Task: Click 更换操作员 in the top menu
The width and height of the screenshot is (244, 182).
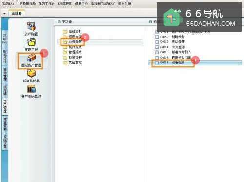Action: (x=27, y=3)
